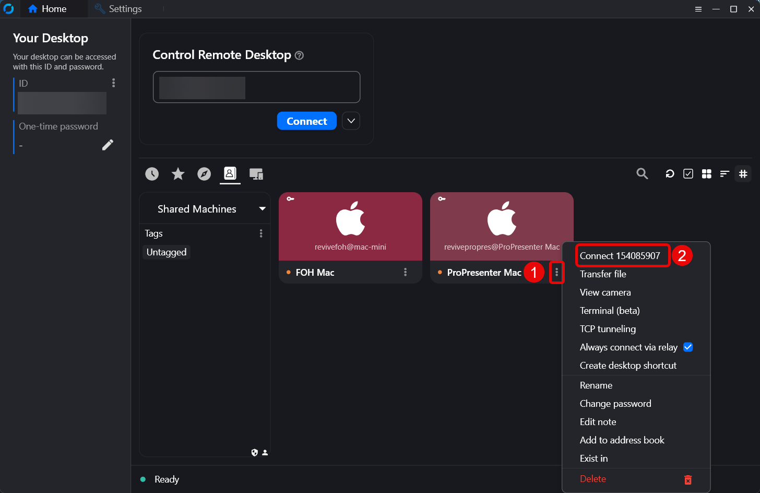Select Transfer file from the context menu
Image resolution: width=760 pixels, height=493 pixels.
(x=603, y=274)
